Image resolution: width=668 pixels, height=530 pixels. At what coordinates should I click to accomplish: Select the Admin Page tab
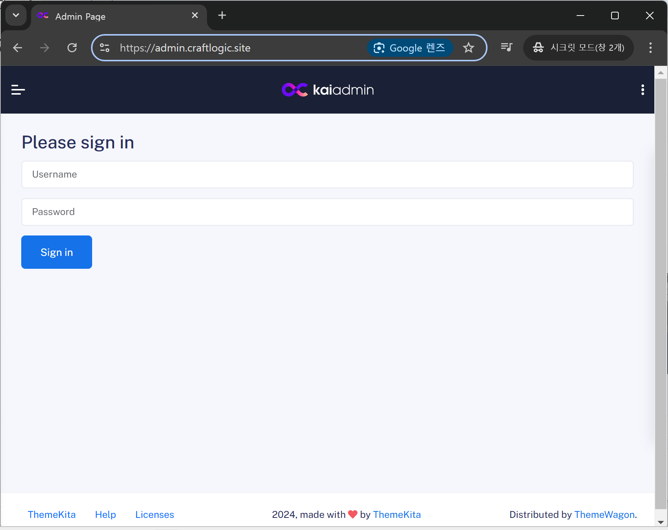(119, 16)
